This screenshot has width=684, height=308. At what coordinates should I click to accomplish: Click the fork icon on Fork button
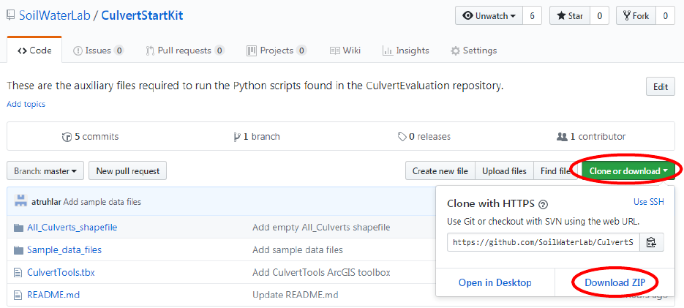tap(627, 16)
